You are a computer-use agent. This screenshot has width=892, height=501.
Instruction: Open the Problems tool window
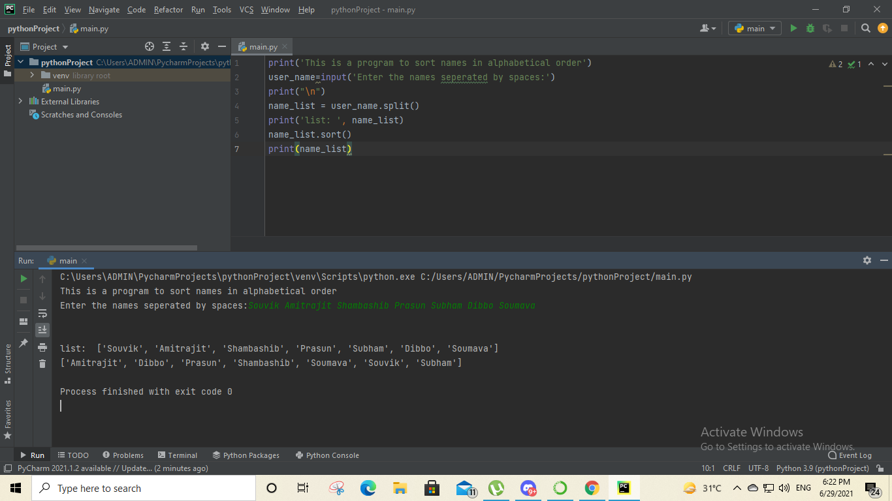pyautogui.click(x=122, y=455)
